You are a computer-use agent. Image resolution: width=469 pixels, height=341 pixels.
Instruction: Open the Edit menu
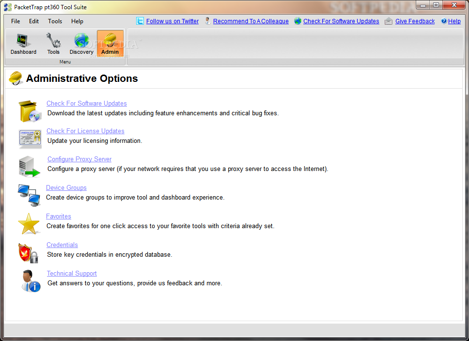coord(34,21)
